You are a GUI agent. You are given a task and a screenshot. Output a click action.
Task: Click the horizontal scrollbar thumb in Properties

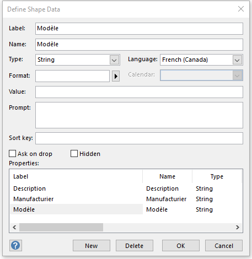(61, 228)
